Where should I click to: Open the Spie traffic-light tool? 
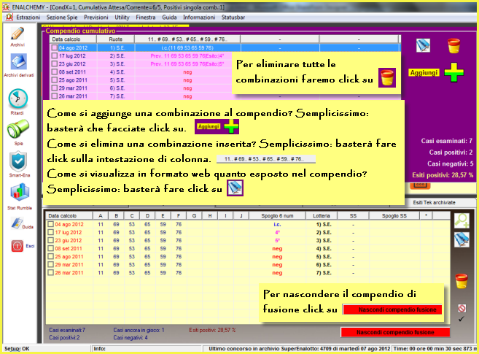click(18, 131)
